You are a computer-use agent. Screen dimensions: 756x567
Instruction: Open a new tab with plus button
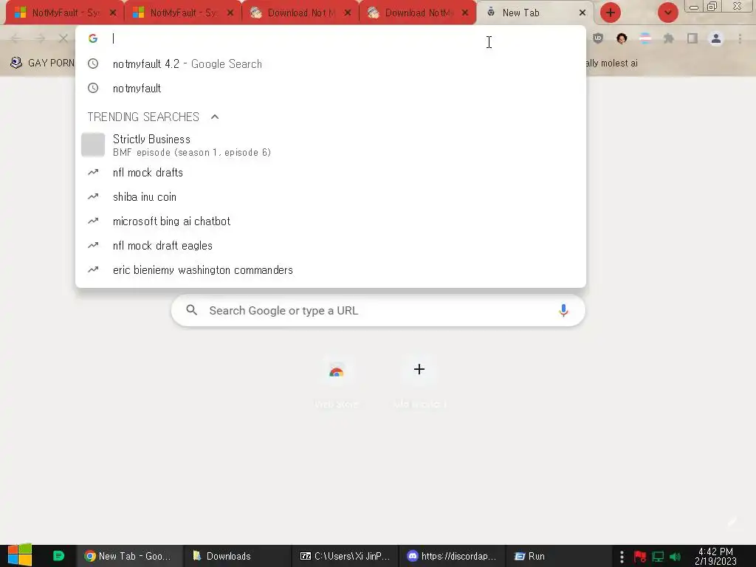tap(611, 13)
